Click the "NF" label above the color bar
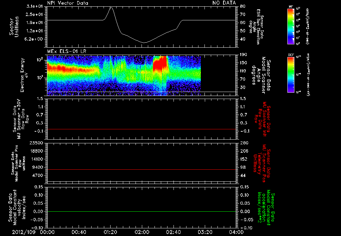The height and width of the screenshot is (236, 341). click(291, 7)
